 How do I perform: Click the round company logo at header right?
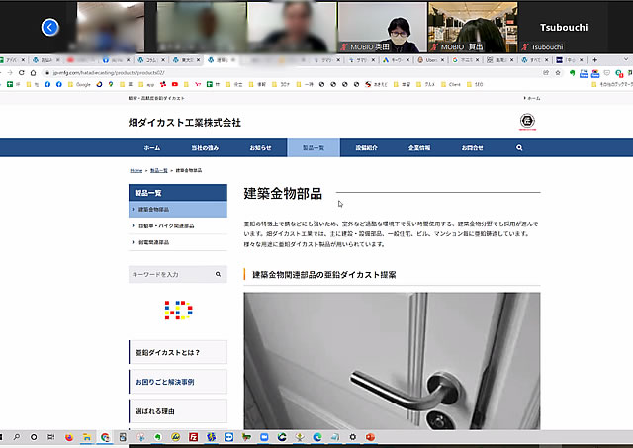527,122
